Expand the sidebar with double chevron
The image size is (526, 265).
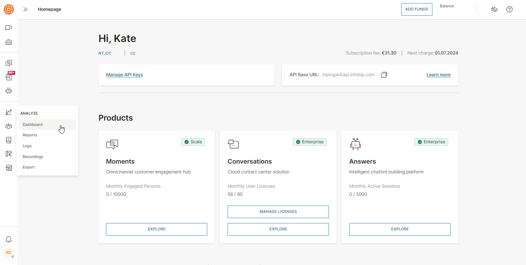pyautogui.click(x=25, y=9)
